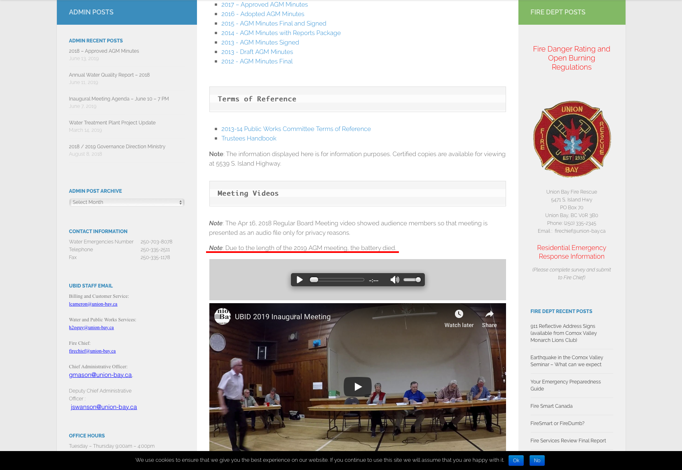Email the Fire Chief via firechief link
Viewport: 682px width, 470px height.
click(92, 351)
